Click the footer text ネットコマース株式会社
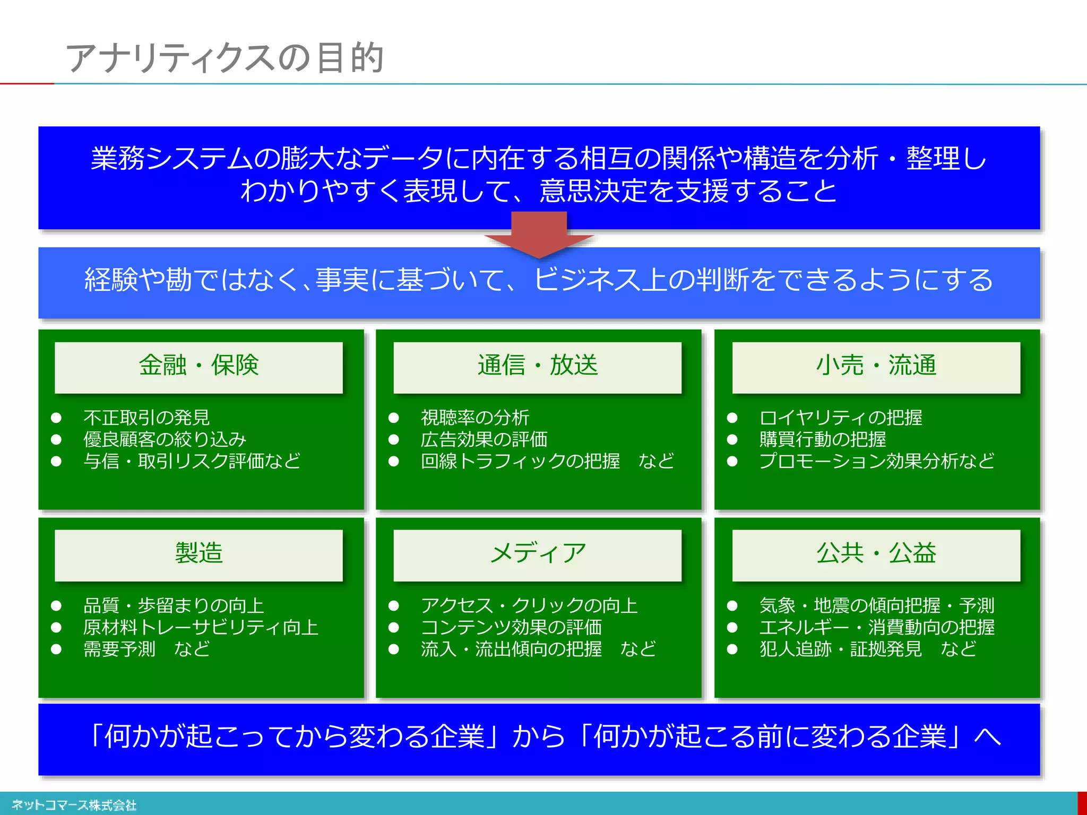1087x815 pixels. coord(74,805)
